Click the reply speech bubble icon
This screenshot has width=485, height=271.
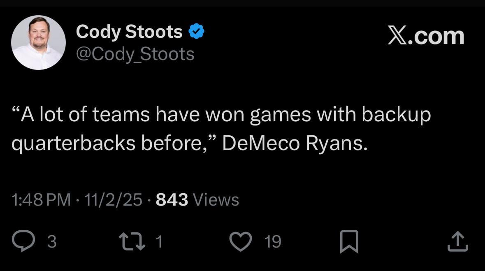[x=24, y=242]
